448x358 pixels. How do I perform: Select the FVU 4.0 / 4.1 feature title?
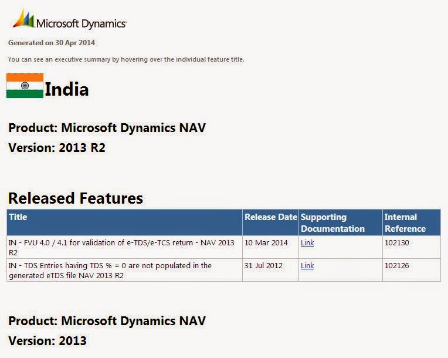click(x=121, y=247)
